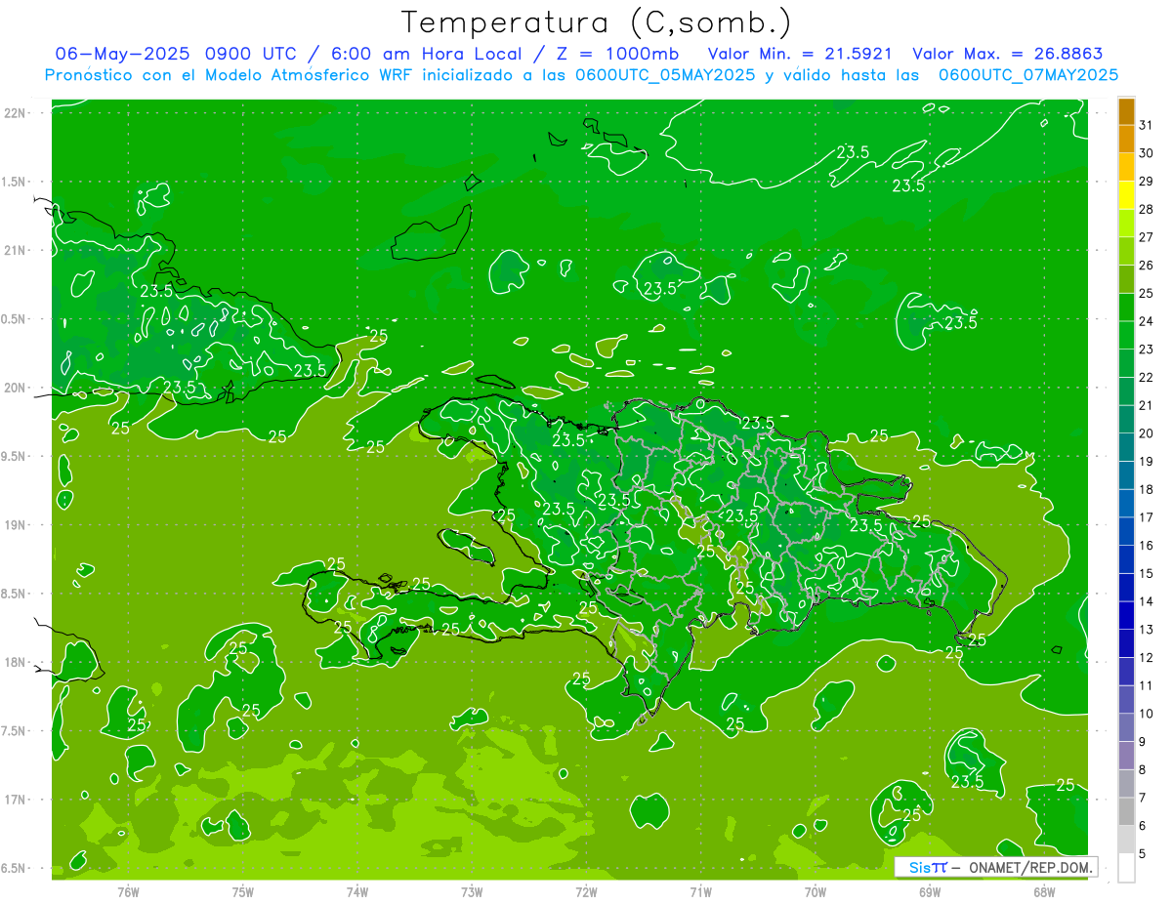Click the 75W longitude axis label
Screen dimensions: 1172x905
[243, 892]
